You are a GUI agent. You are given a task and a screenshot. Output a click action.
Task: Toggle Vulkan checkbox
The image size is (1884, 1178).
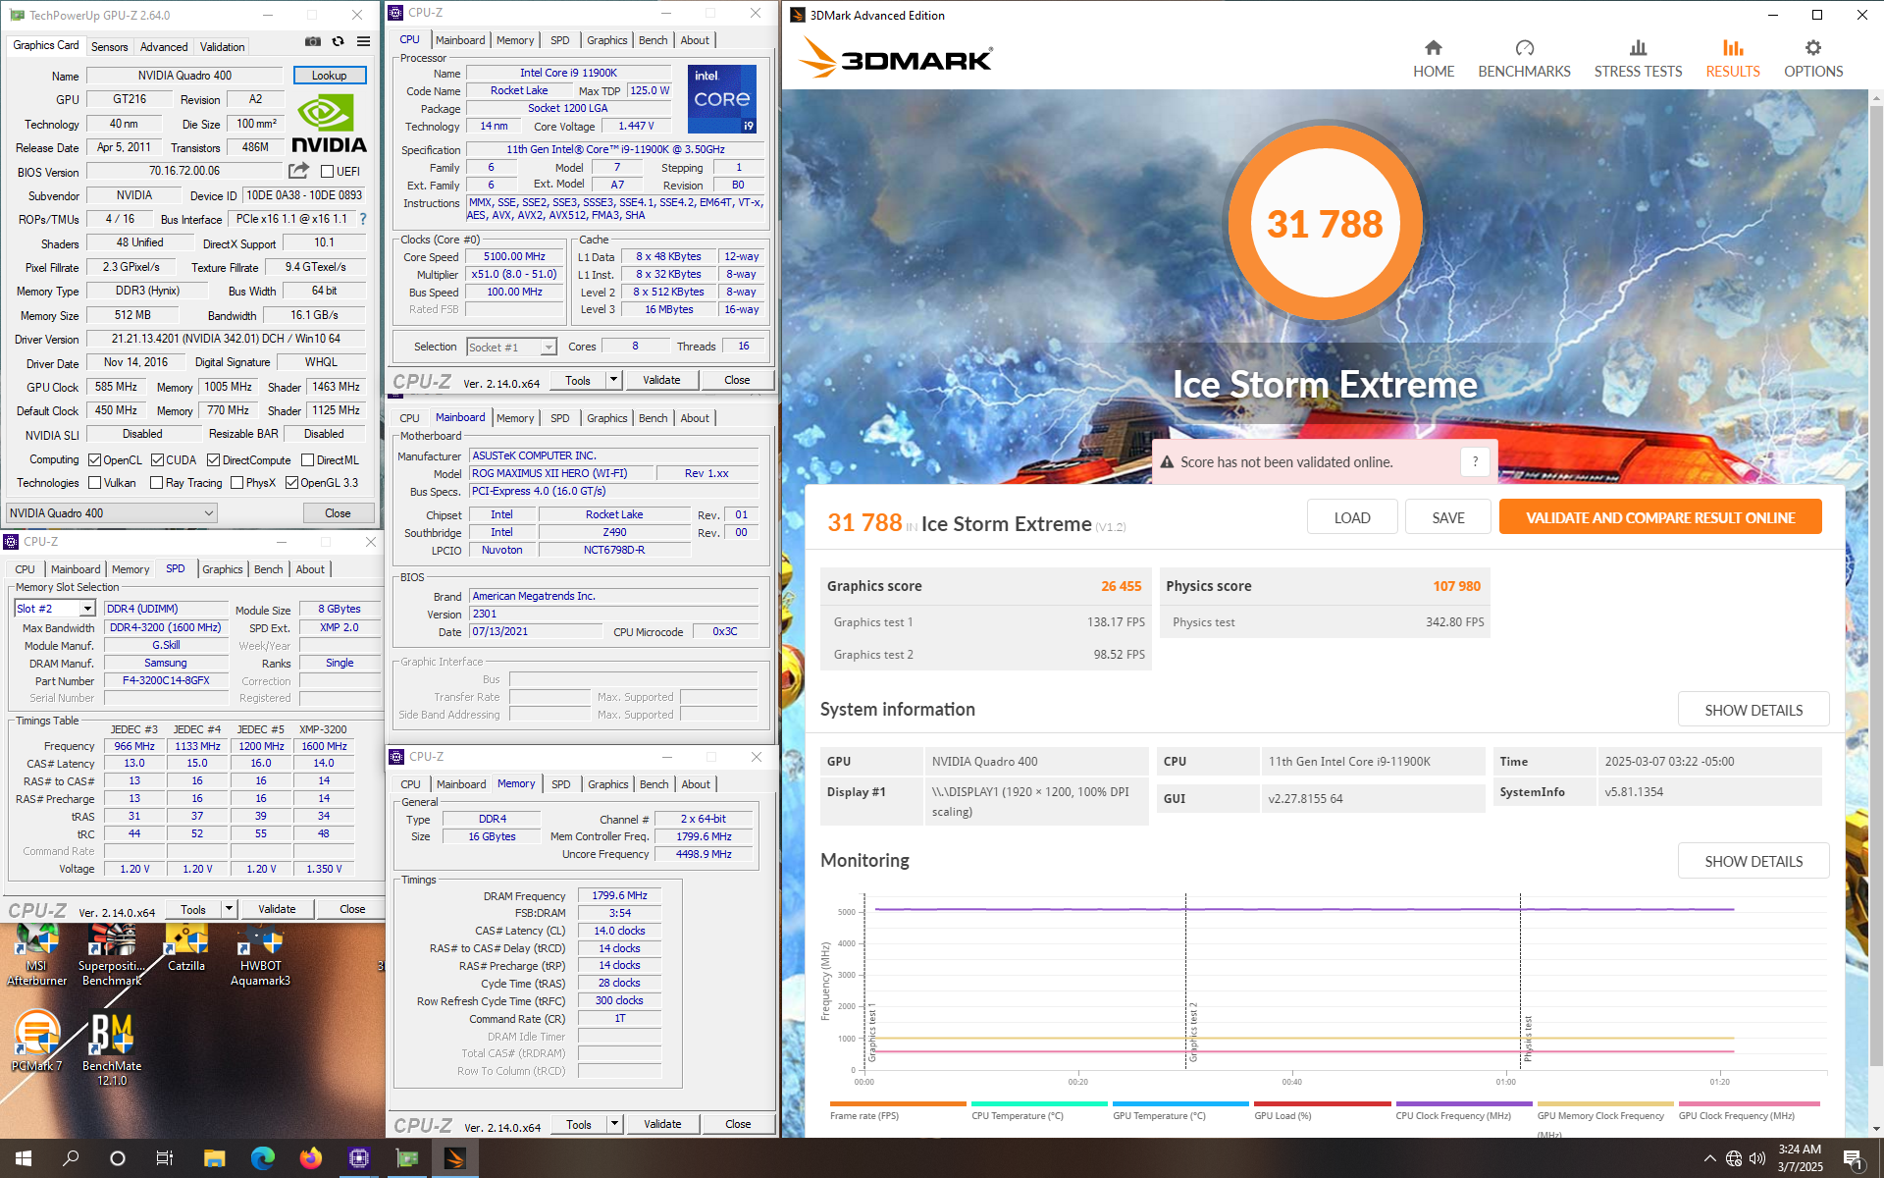[x=95, y=482]
